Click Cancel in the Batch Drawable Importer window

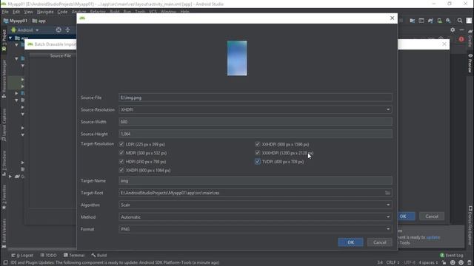pos(432,216)
